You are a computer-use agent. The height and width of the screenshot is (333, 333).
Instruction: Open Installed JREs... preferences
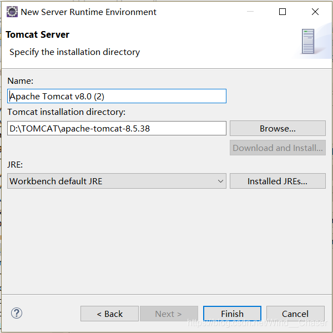pyautogui.click(x=277, y=181)
